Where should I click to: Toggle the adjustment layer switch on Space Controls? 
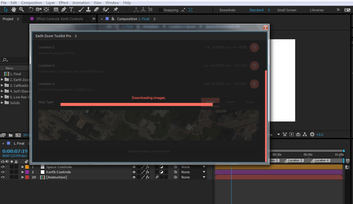point(161,167)
